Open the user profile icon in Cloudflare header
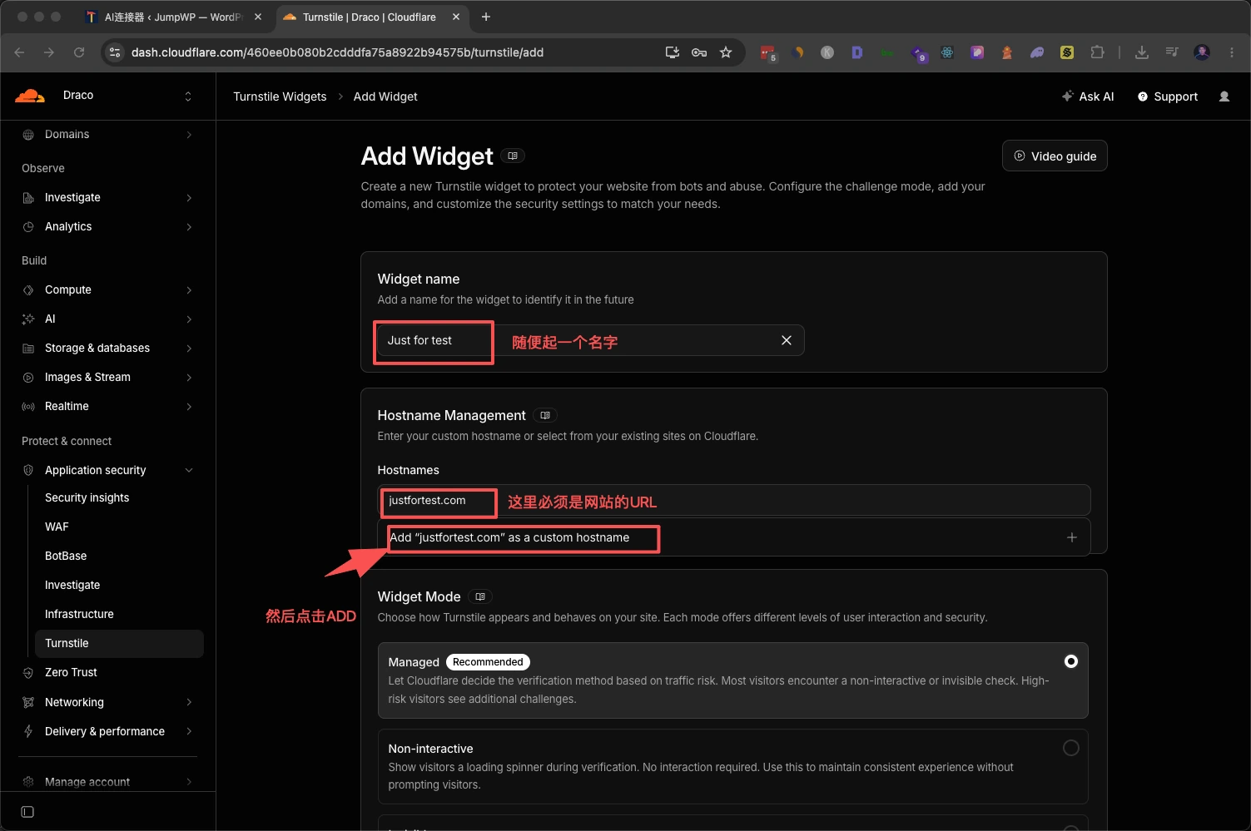 click(x=1224, y=96)
